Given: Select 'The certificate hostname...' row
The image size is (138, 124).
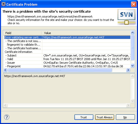Looking at the screenshot, I should coord(67,48).
